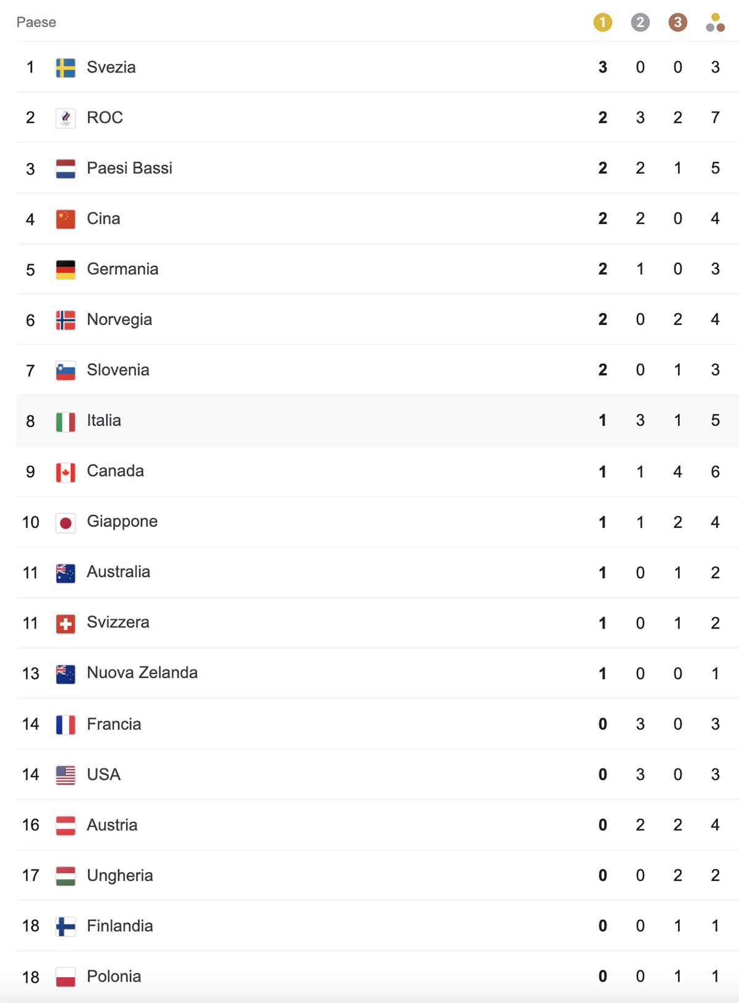This screenshot has height=1003, width=739.
Task: Click the total medals column icon
Action: point(715,23)
